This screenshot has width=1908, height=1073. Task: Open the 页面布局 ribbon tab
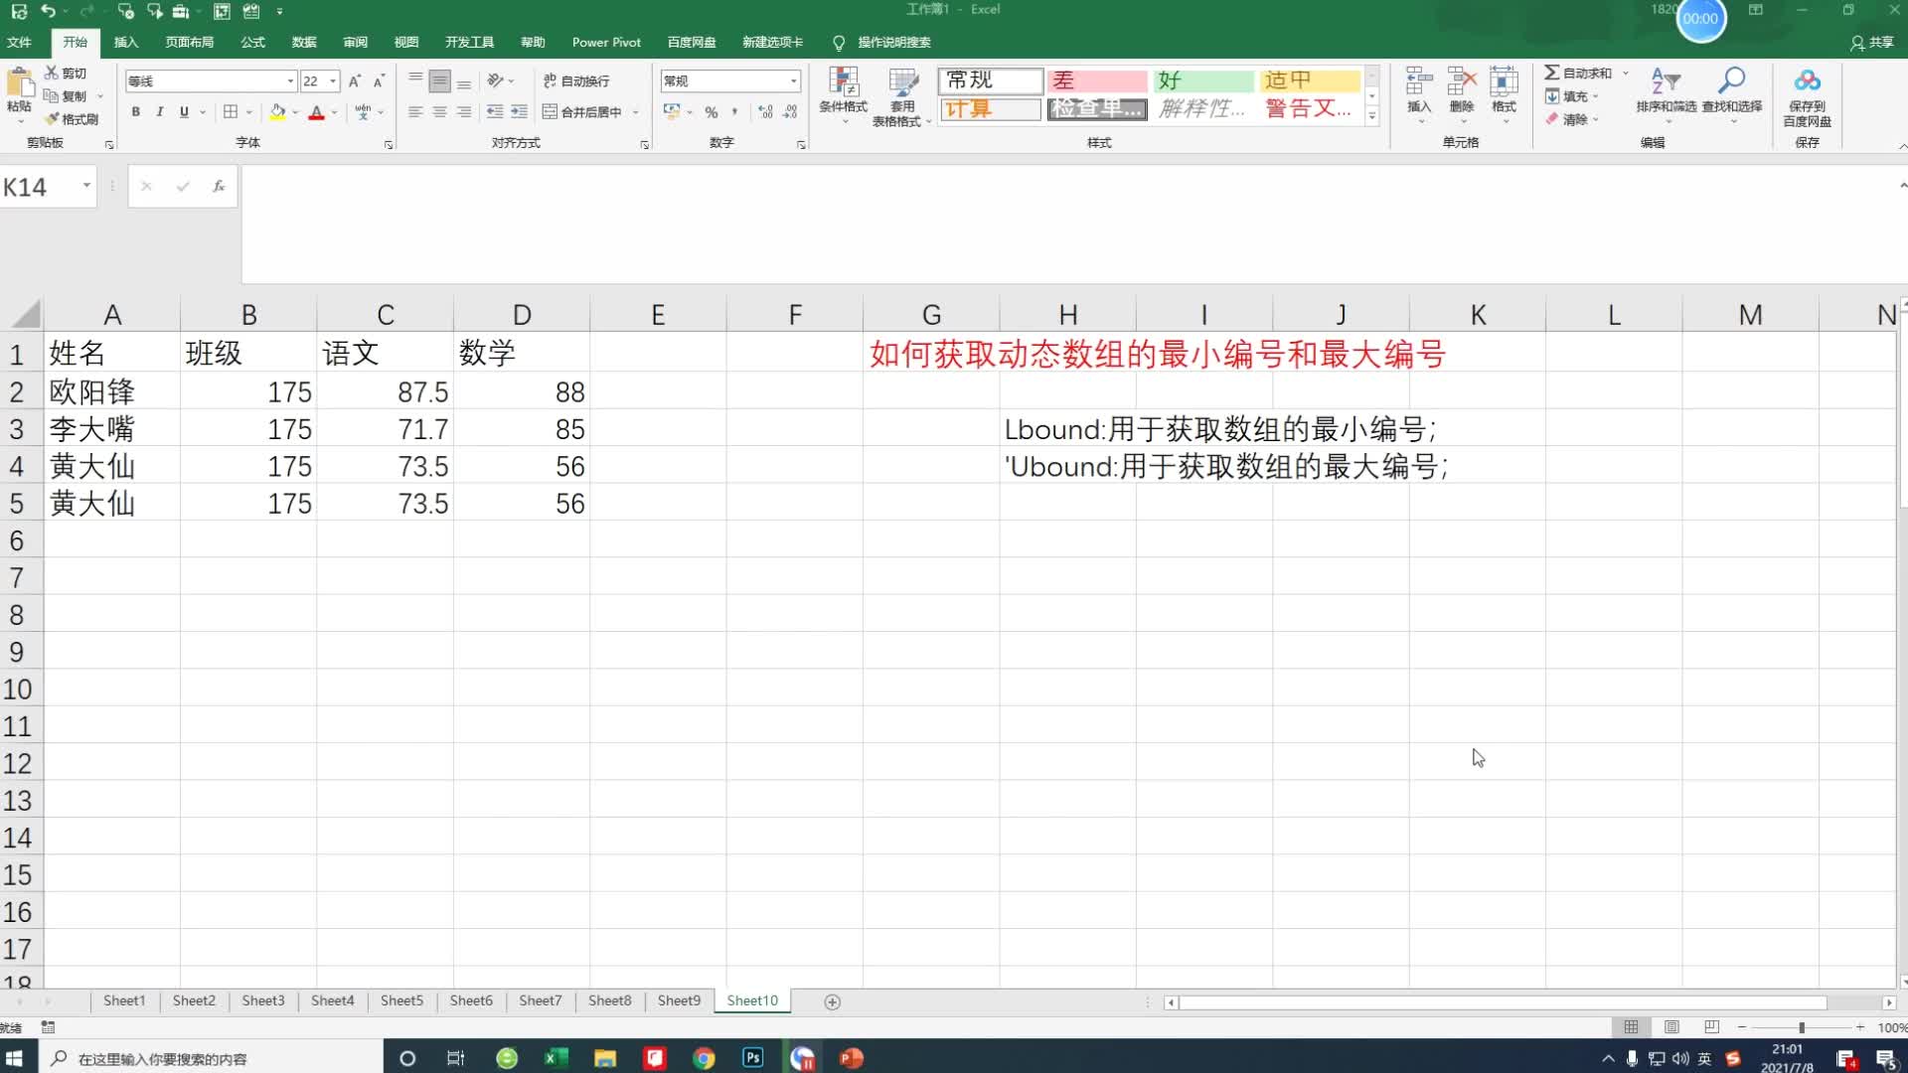(190, 42)
